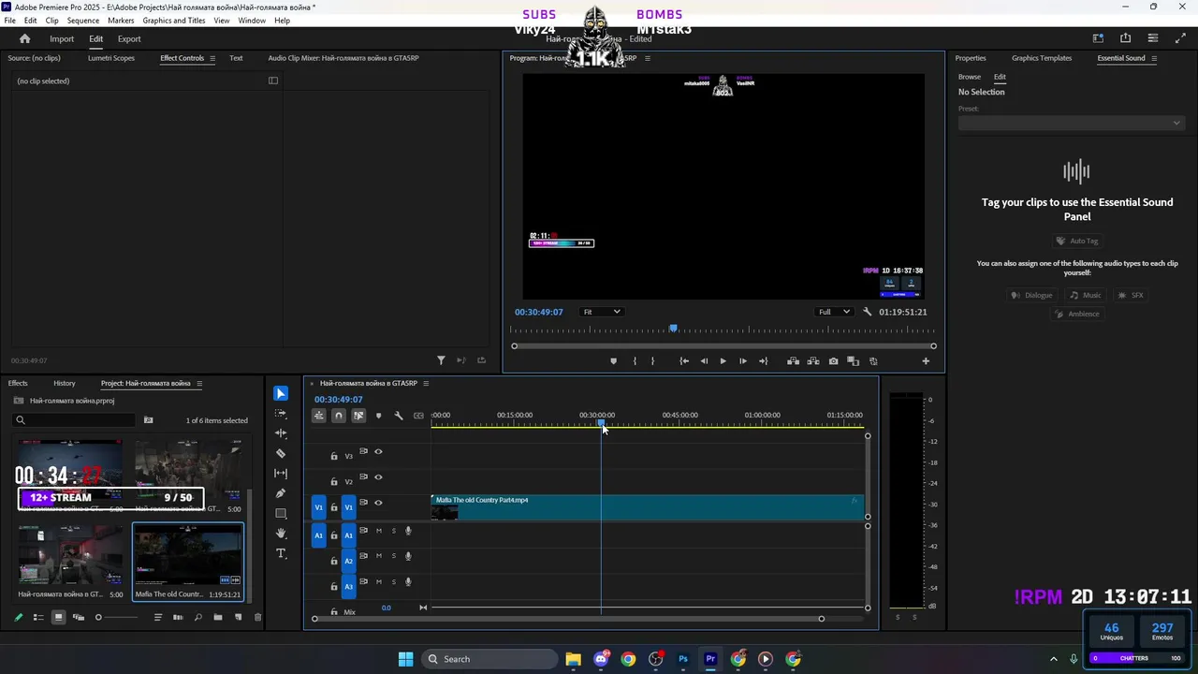Open Program monitor wrench settings
1198x674 pixels.
pos(868,312)
